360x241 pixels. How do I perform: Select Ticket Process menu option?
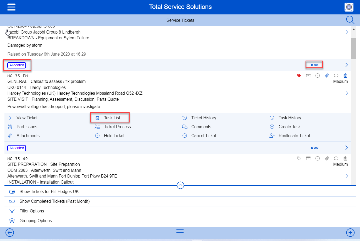pyautogui.click(x=117, y=127)
